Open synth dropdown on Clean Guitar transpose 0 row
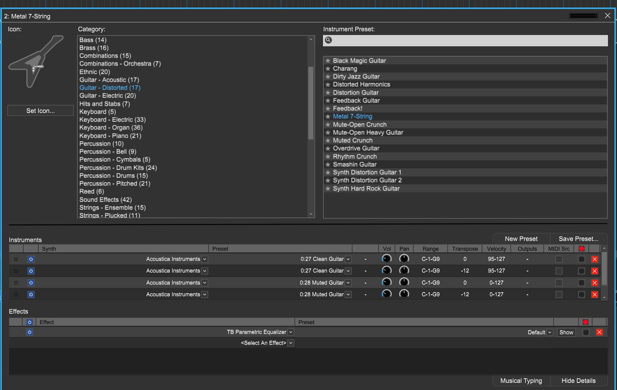 pos(205,259)
